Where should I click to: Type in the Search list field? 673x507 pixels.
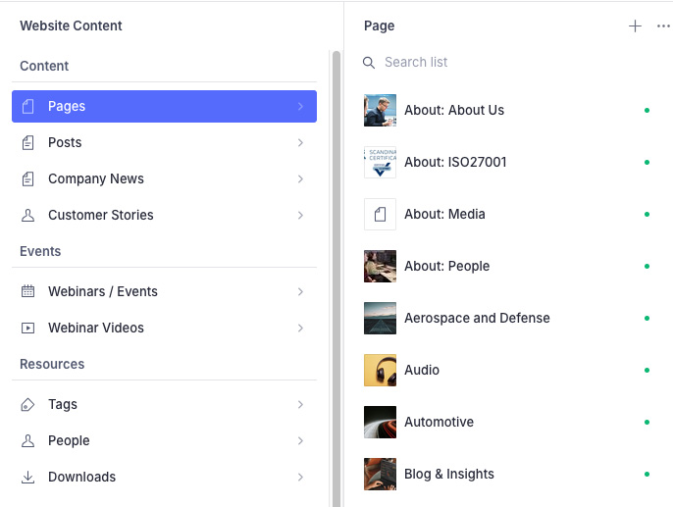point(491,63)
